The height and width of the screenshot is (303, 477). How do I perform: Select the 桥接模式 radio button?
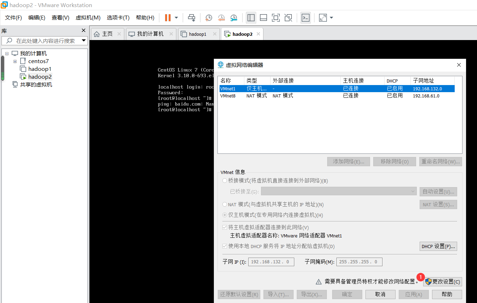225,181
